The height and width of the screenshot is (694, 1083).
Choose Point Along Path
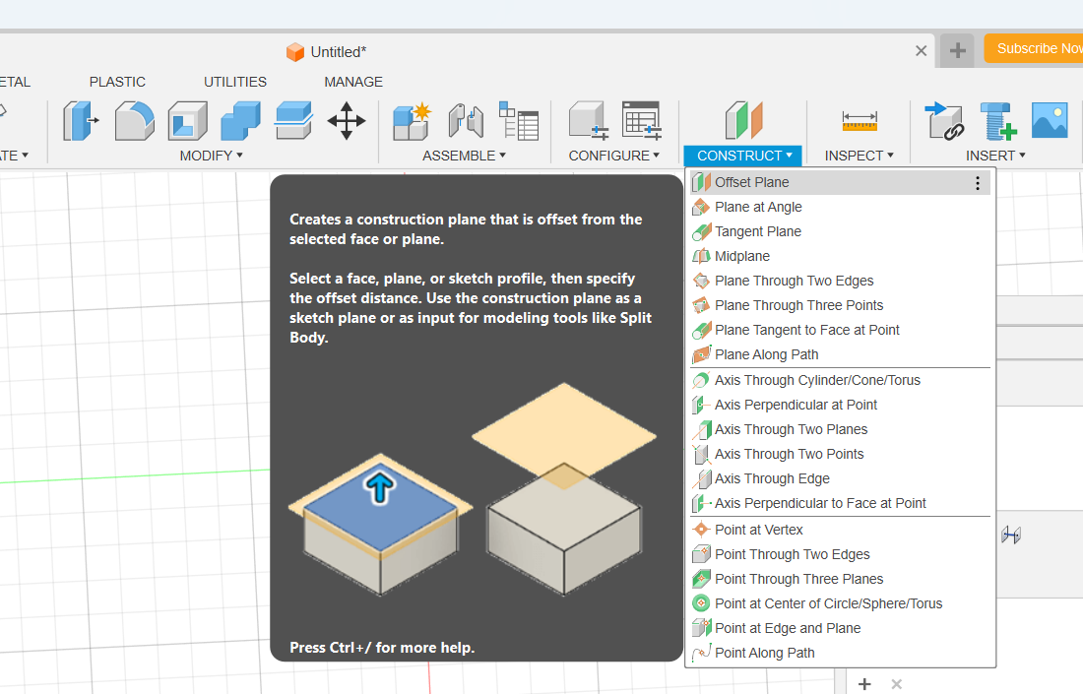tap(840, 654)
